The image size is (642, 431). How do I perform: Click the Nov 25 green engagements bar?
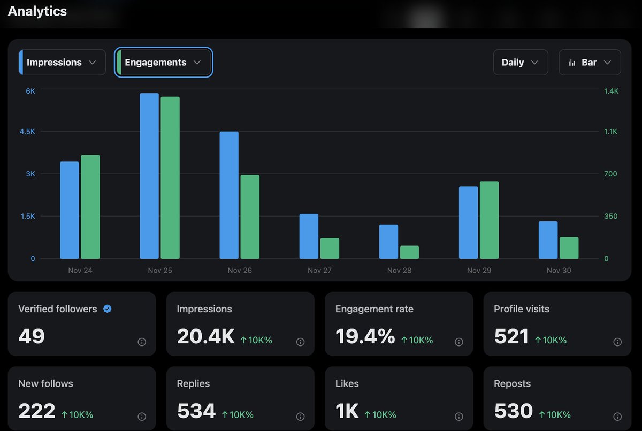click(170, 178)
